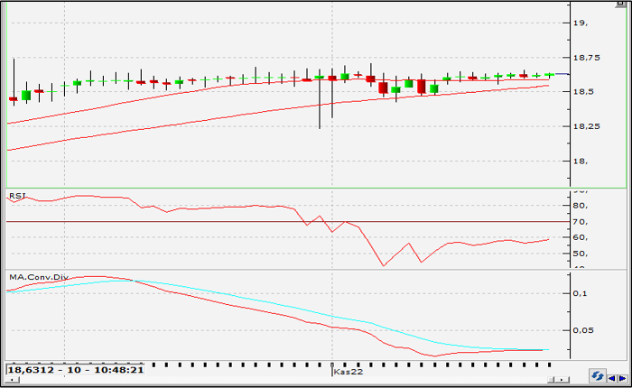Click the 50, RSI axis label
This screenshot has height=388, width=632.
click(x=581, y=254)
